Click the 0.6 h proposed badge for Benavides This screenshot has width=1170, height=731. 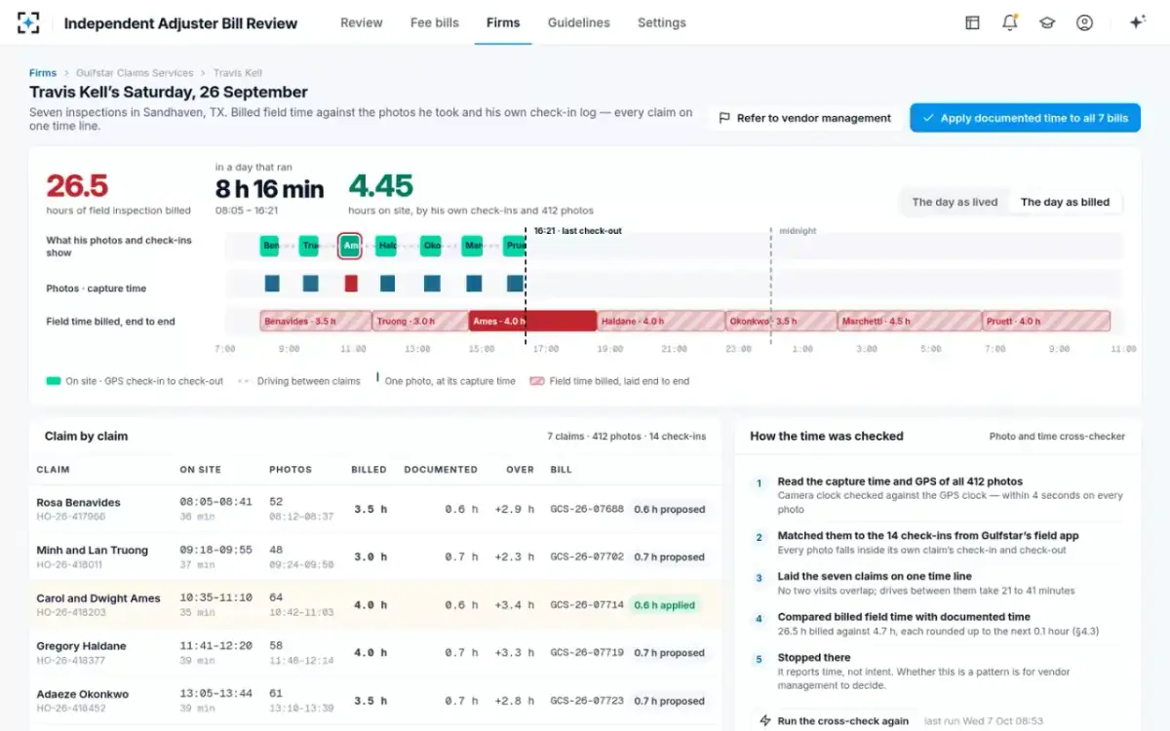tap(669, 509)
